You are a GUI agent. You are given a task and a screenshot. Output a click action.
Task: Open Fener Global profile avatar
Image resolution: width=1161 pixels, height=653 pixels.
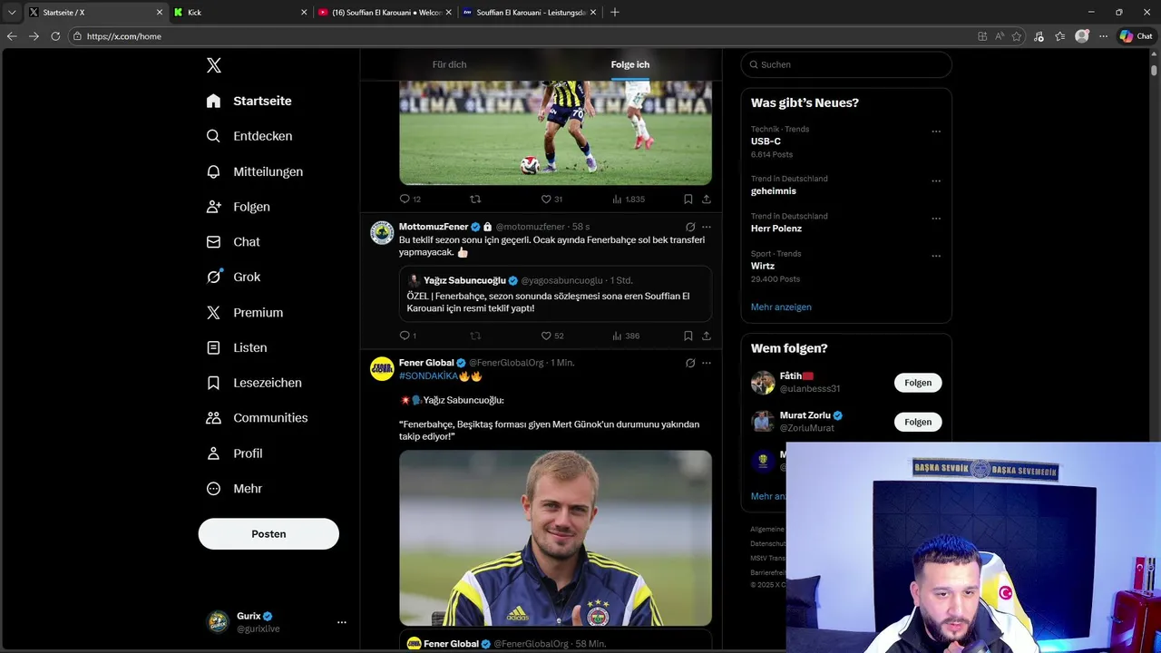(x=382, y=368)
